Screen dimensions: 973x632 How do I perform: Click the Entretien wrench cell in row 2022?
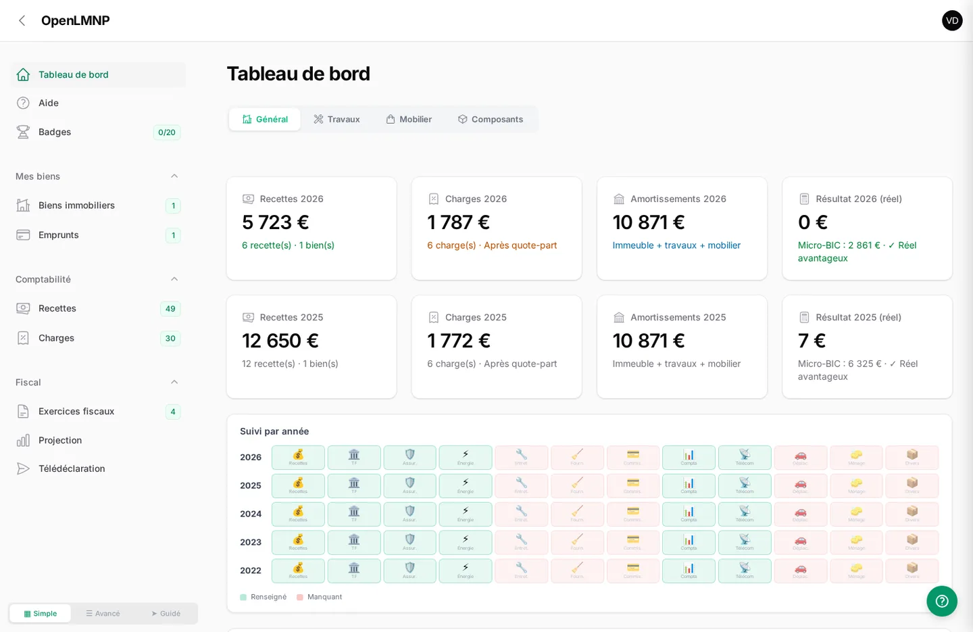pos(521,571)
